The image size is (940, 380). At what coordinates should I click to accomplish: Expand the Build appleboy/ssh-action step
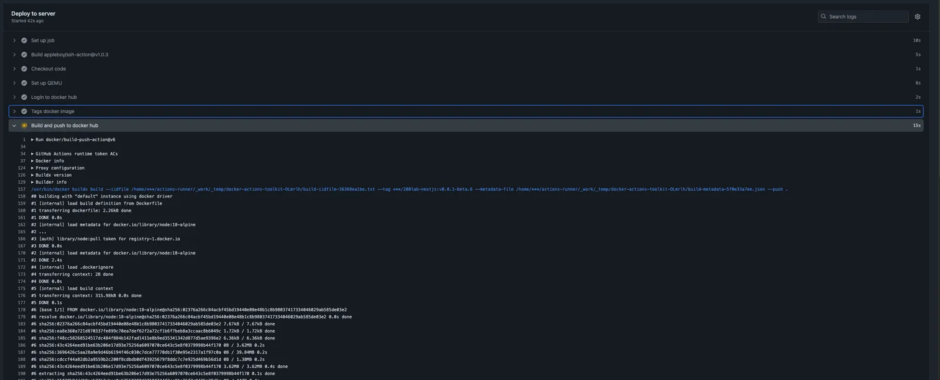[x=15, y=55]
